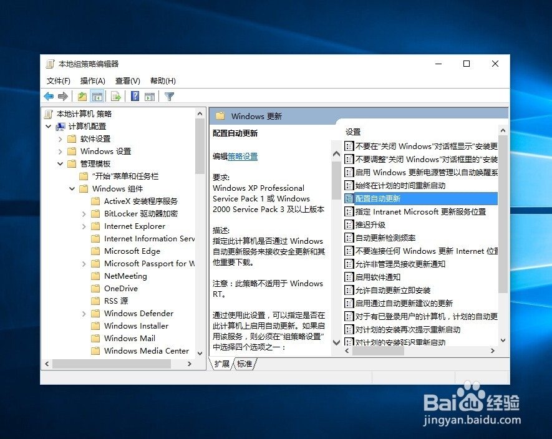
Task: Click the 策略设置 link
Action: click(x=243, y=157)
